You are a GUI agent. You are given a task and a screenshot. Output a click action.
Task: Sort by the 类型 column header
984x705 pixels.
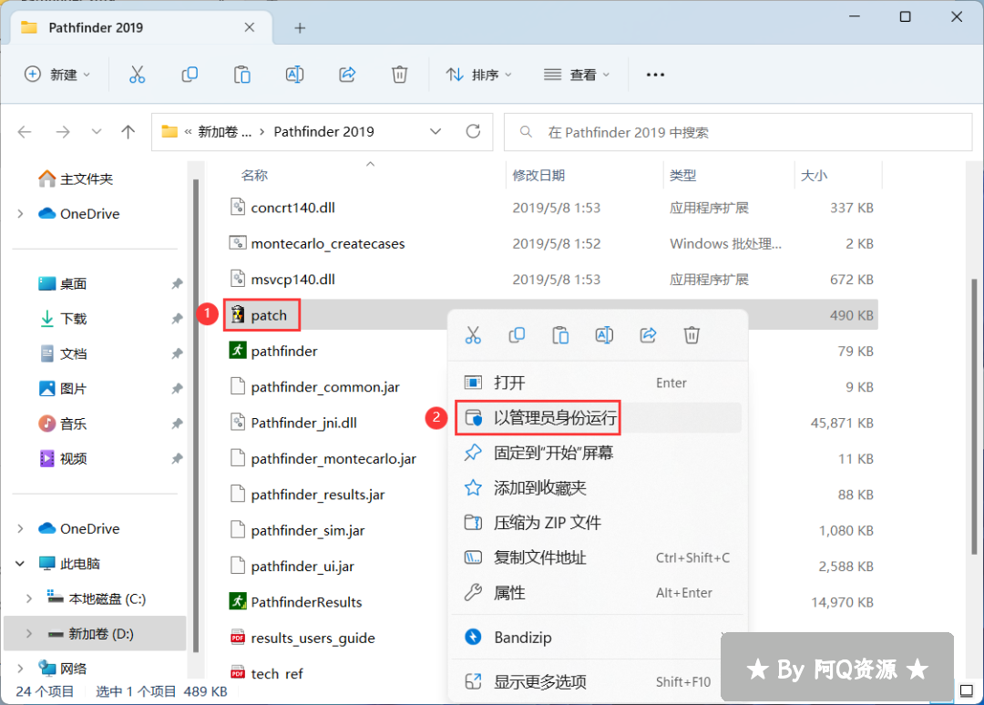(x=682, y=176)
